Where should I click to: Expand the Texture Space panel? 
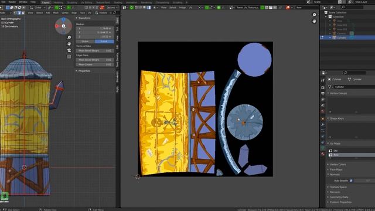point(337,187)
